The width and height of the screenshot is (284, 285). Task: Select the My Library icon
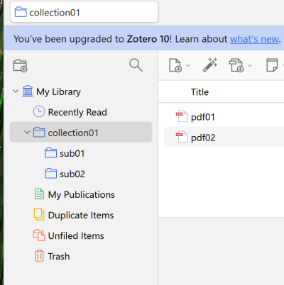28,91
